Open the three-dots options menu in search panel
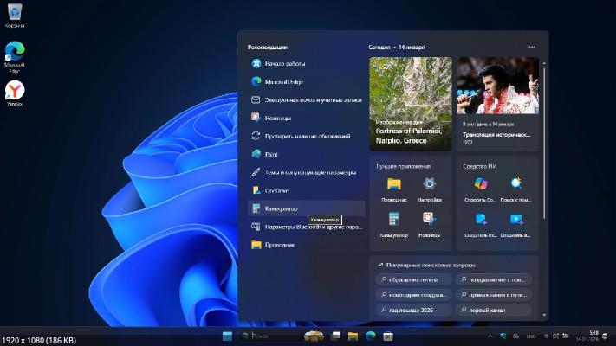Screen dimensions: 616x346 pos(532,48)
